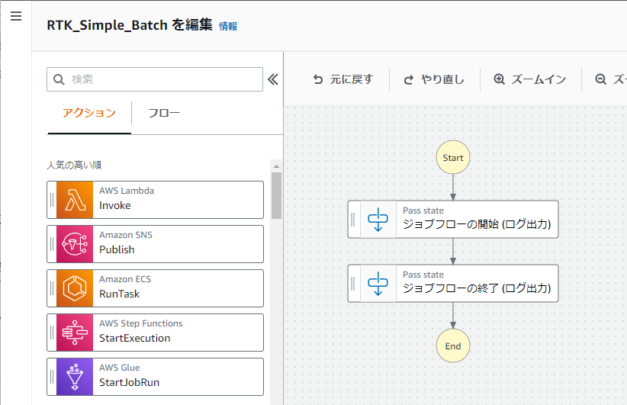The image size is (627, 405).
Task: Select the アクション tab
Action: [x=89, y=113]
